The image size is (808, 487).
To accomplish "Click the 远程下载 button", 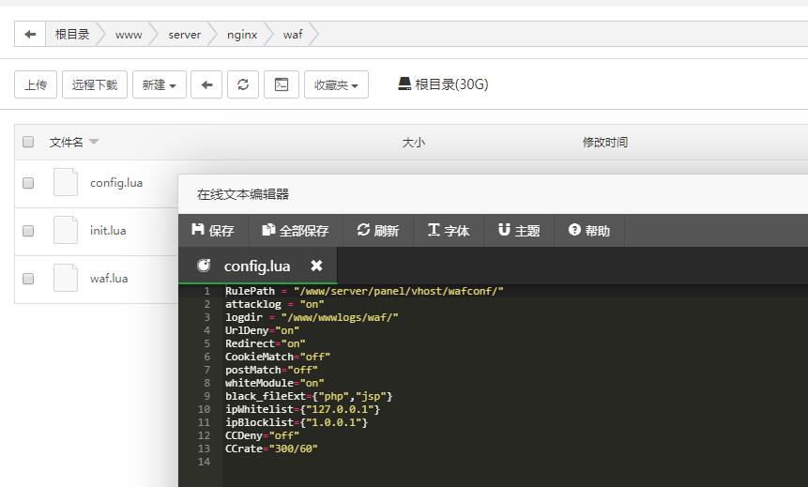I will point(95,84).
